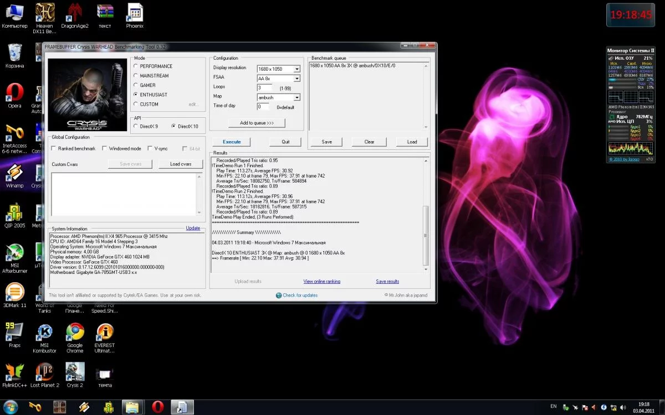665x415 pixels.
Task: Tick the Ranked benchmark checkbox
Action: tap(54, 148)
